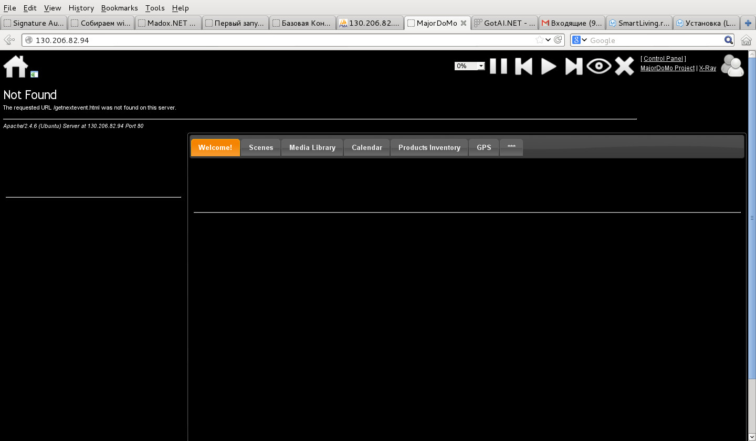Switch to the Первый запу... browser tab
The image size is (756, 441).
tap(236, 23)
